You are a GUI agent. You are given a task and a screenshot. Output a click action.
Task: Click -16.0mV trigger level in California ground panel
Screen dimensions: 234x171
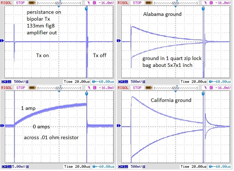click(223, 87)
